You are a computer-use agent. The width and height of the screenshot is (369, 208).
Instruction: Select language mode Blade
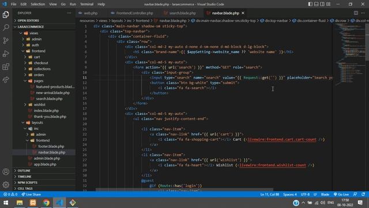tap(325, 194)
